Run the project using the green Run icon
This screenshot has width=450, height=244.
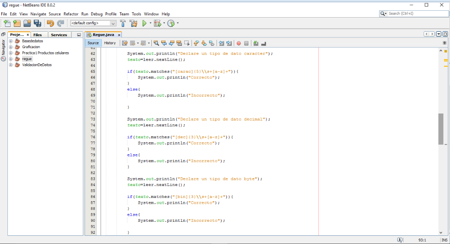coord(144,23)
